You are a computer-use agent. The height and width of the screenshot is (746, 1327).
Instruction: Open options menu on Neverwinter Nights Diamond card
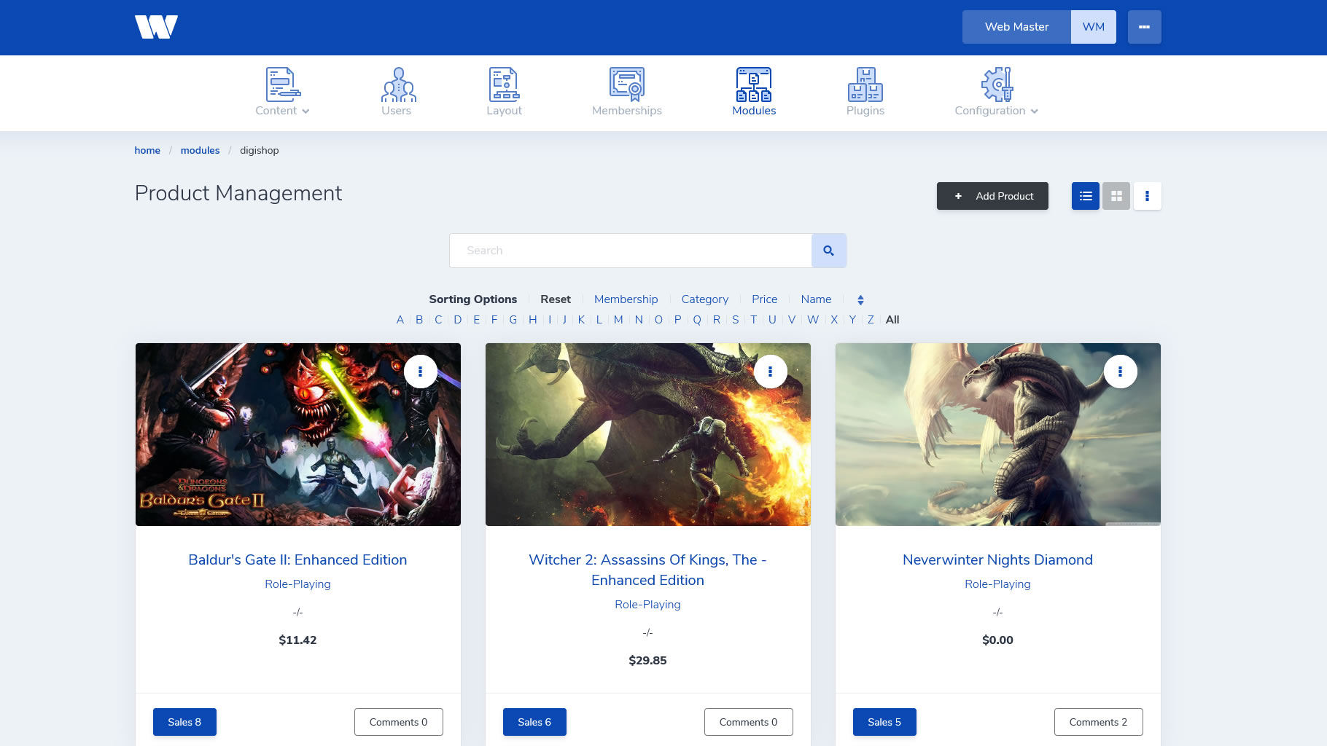pos(1121,372)
